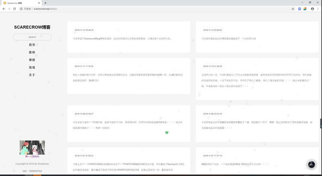Click the green heart icon

(167, 133)
